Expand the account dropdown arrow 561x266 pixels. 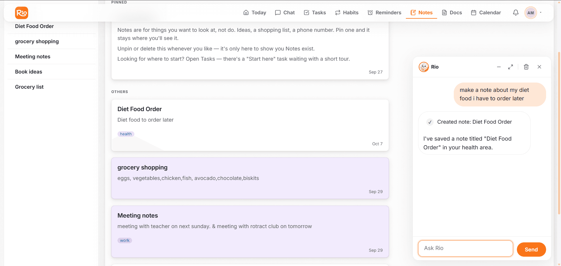point(541,13)
